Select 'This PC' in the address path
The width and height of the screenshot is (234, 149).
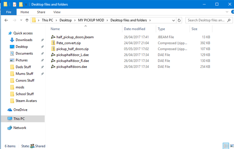tap(48, 20)
